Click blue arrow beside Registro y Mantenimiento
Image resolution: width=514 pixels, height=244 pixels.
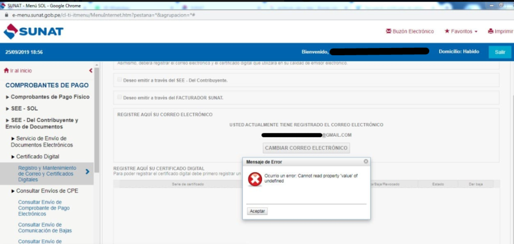[x=87, y=171]
